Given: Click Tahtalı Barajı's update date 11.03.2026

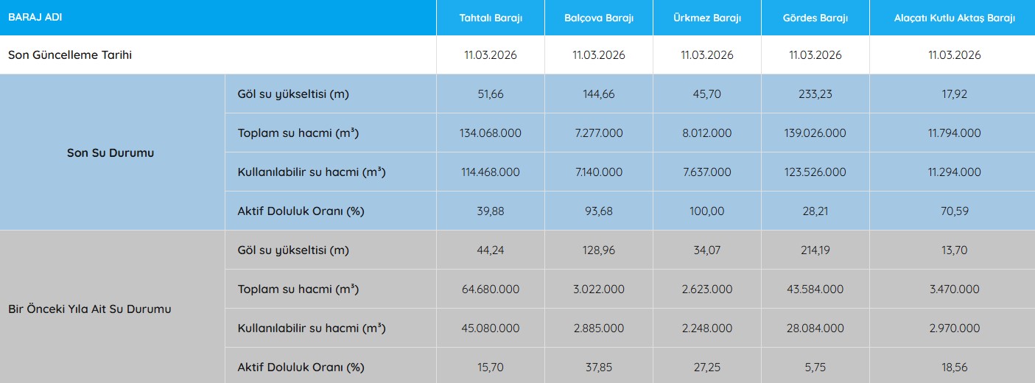Looking at the screenshot, I should pyautogui.click(x=491, y=55).
